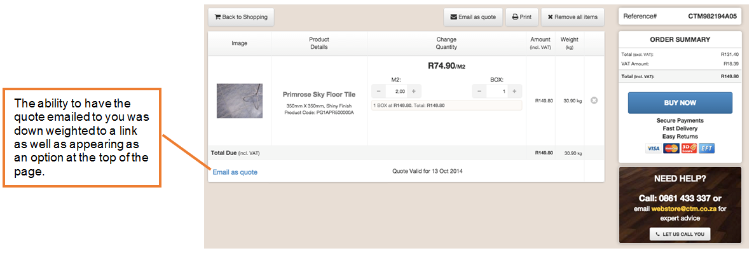Decrease BOX quantity with minus button

pos(479,91)
